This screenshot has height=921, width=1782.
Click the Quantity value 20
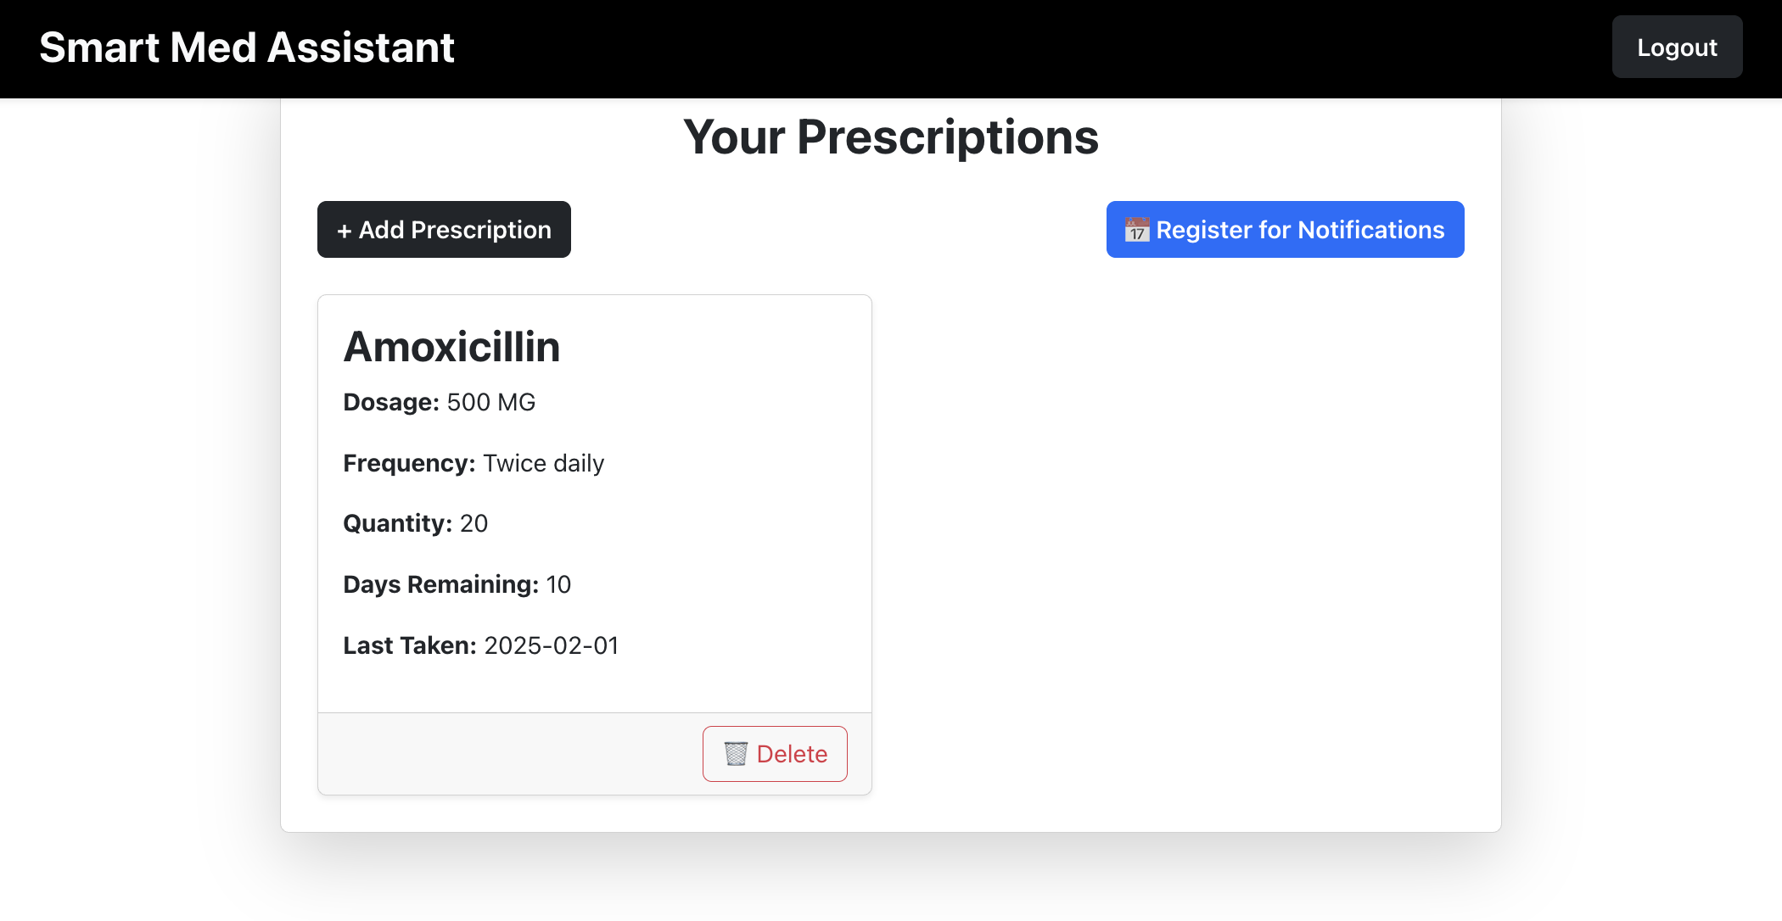tap(474, 523)
